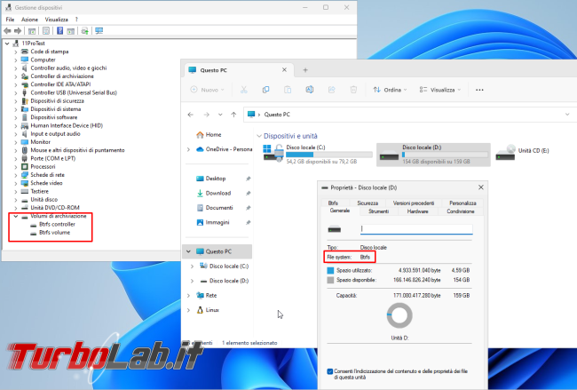Click the Help icon in Gestione dispositivi toolbar

pyautogui.click(x=59, y=31)
